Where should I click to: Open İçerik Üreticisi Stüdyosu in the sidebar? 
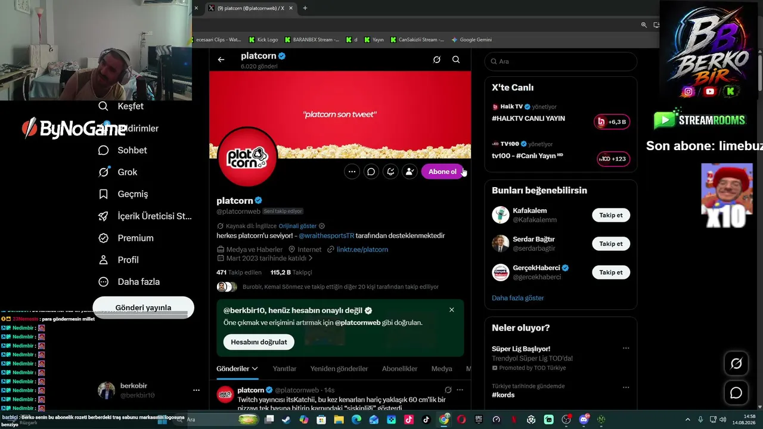[145, 216]
